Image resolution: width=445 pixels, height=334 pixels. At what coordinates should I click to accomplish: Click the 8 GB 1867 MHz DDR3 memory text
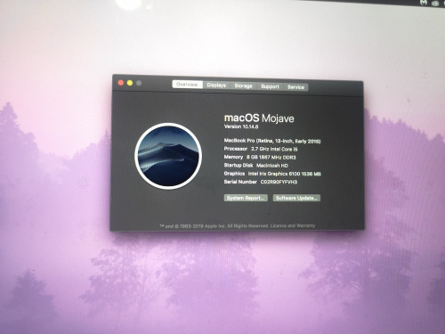pyautogui.click(x=271, y=157)
